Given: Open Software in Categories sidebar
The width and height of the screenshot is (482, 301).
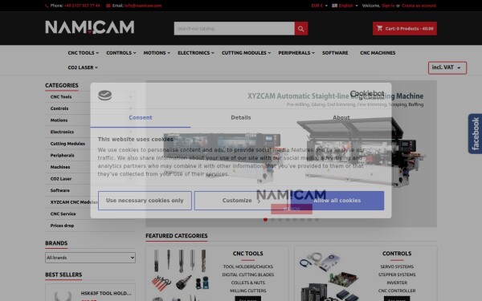Looking at the screenshot, I should click(x=59, y=190).
